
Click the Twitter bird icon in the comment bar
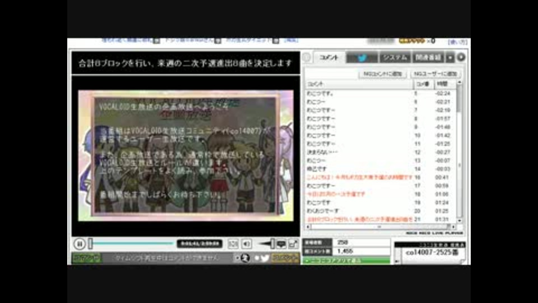coord(265,258)
